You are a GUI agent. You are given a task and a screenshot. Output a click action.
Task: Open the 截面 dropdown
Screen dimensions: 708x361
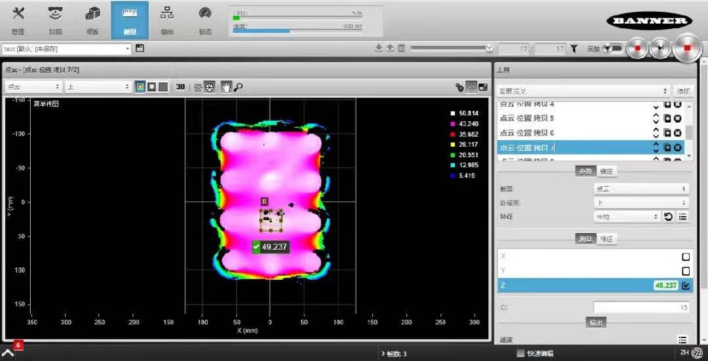pyautogui.click(x=640, y=189)
